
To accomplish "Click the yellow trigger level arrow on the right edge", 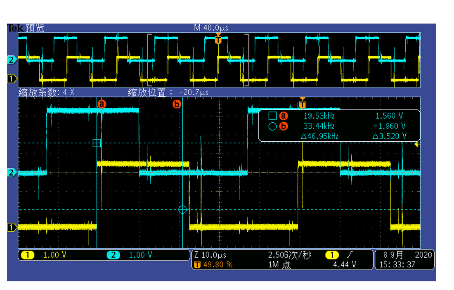I will coord(417,145).
